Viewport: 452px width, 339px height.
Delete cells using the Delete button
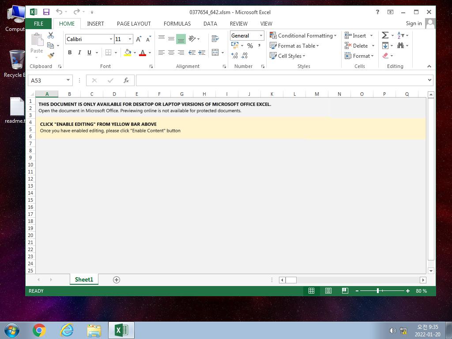356,45
